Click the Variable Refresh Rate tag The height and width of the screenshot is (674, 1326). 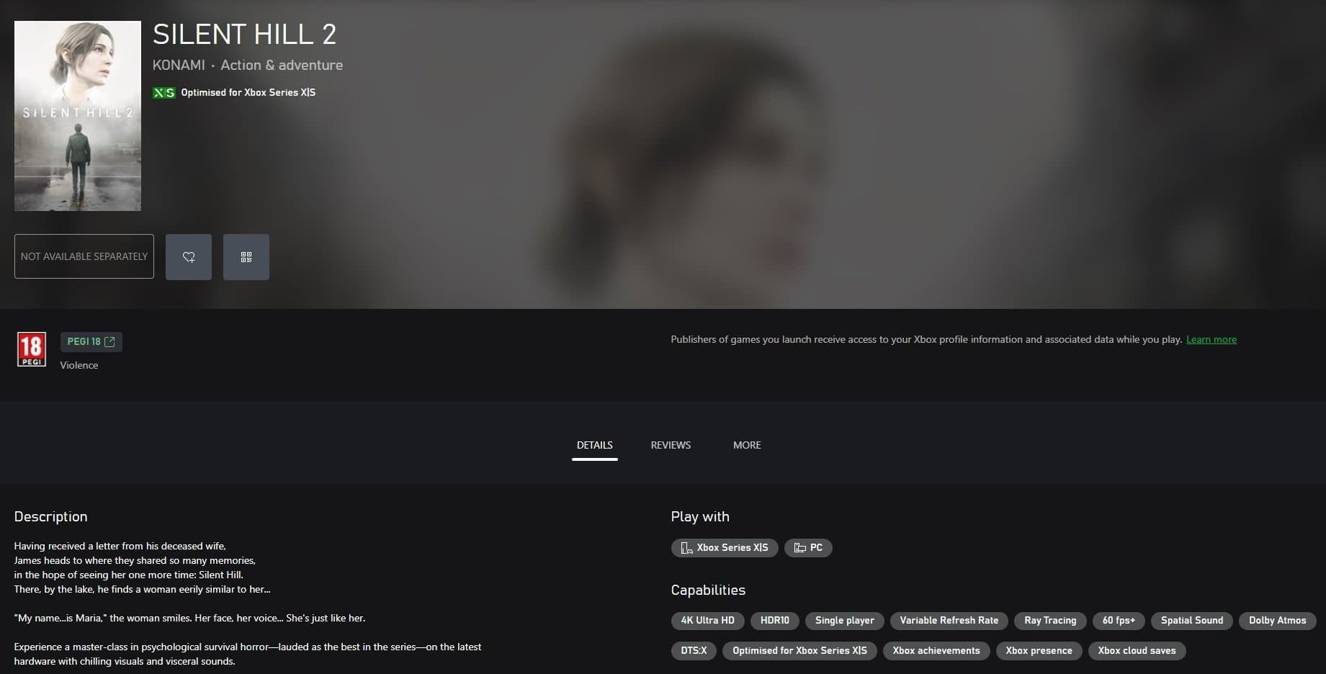[949, 621]
